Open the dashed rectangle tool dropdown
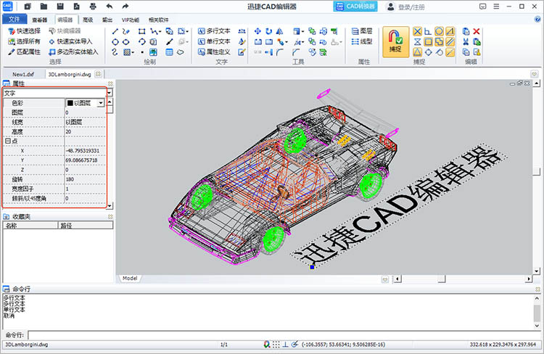 click(x=187, y=32)
